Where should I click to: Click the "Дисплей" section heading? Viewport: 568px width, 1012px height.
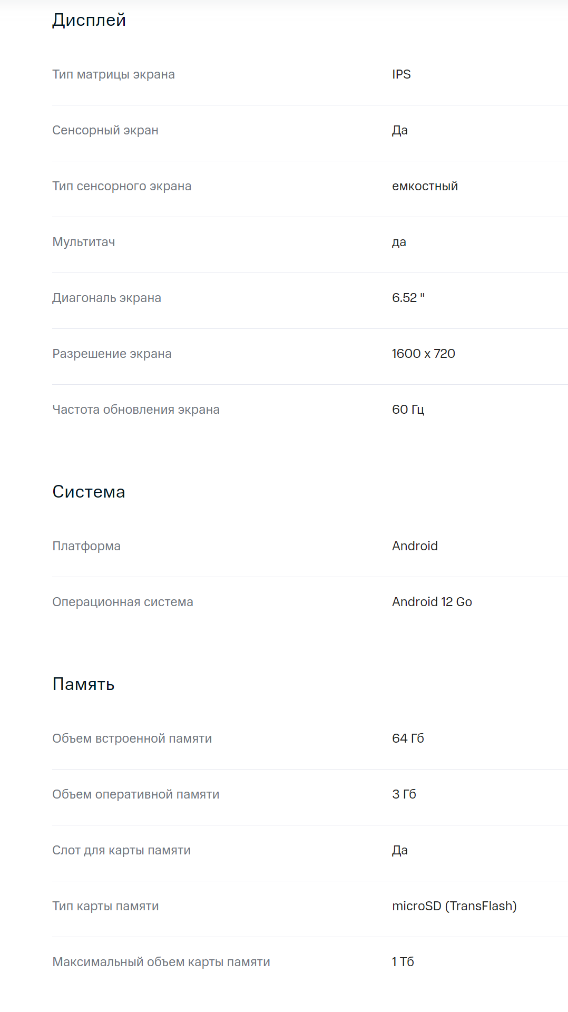89,20
